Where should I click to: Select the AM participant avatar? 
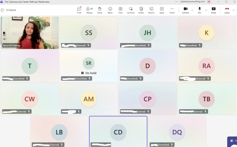[89, 99]
